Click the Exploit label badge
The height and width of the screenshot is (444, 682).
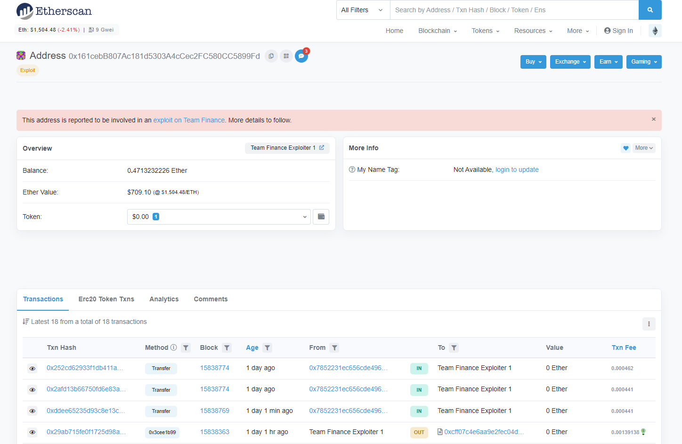[x=28, y=70]
